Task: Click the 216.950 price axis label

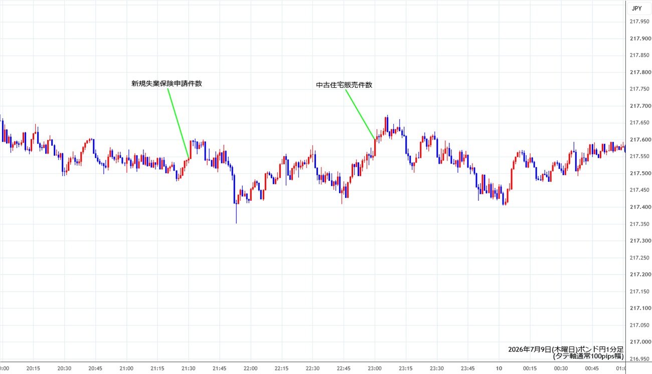Action: pos(639,358)
